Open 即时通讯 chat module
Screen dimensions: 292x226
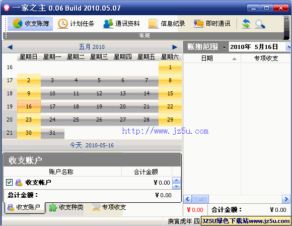tap(212, 24)
